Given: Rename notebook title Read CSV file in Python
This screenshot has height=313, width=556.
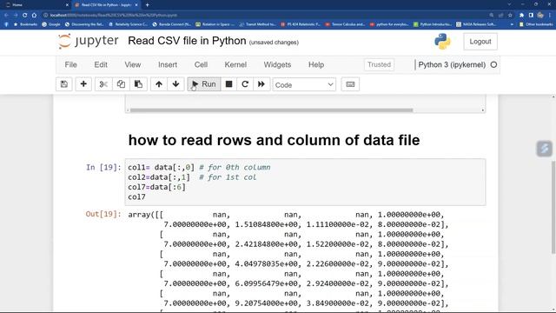Looking at the screenshot, I should tap(187, 41).
